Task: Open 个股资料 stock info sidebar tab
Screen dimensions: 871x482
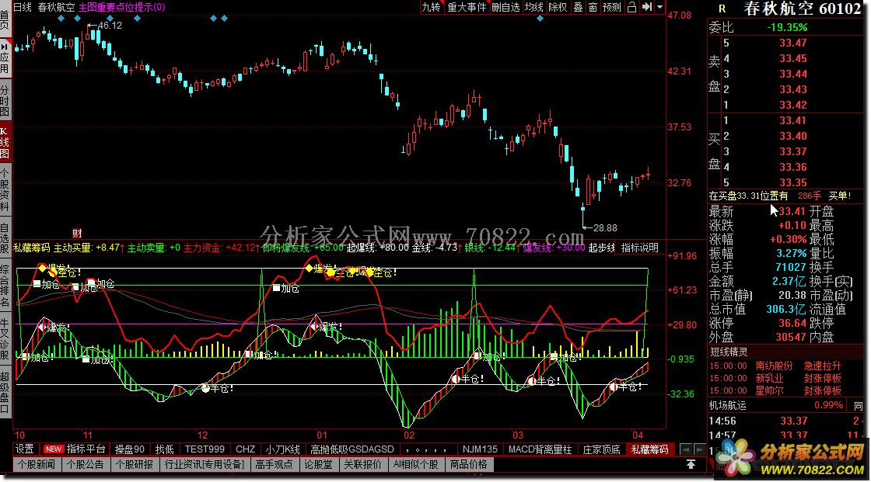Action: pos(5,190)
